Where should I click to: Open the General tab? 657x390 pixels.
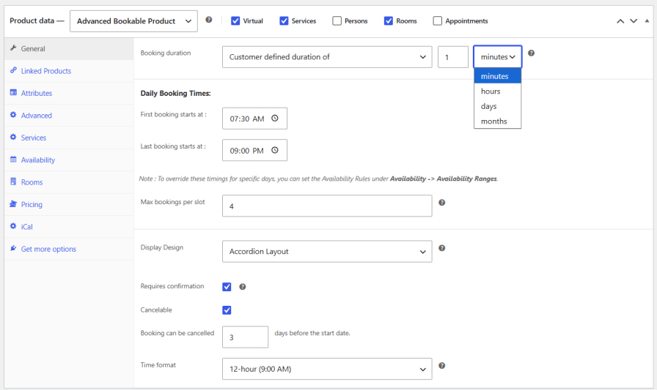(69, 49)
